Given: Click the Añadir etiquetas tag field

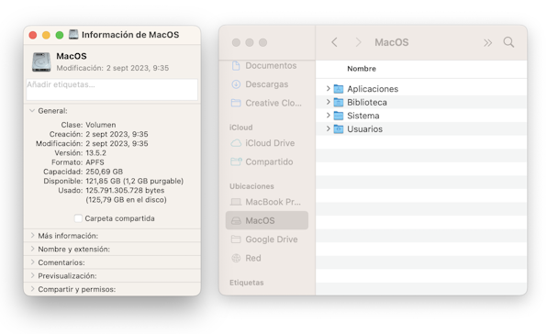Looking at the screenshot, I should (x=112, y=90).
